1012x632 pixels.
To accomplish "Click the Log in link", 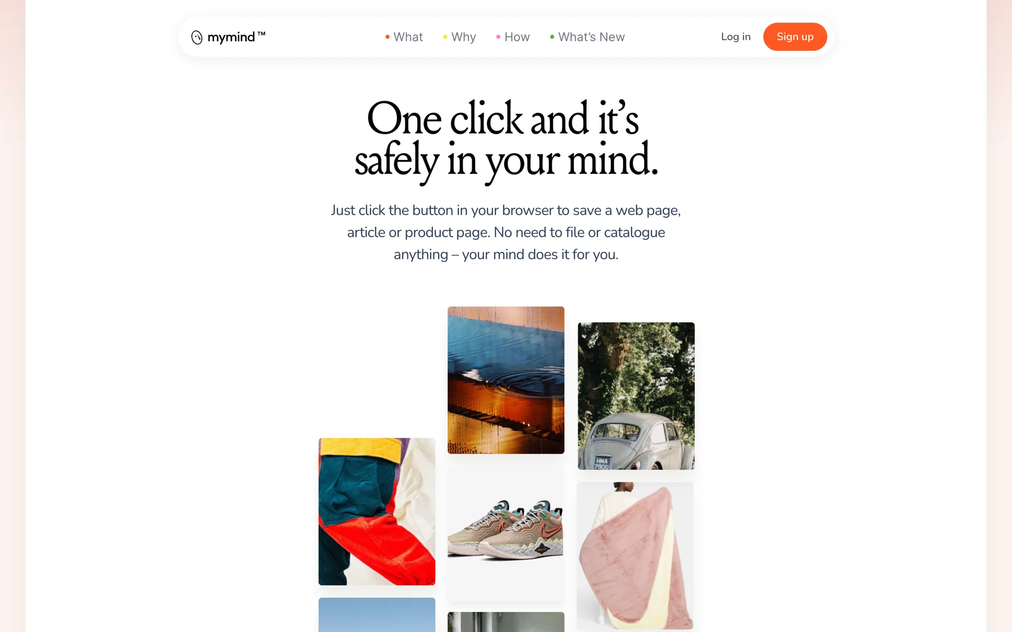I will click(735, 37).
